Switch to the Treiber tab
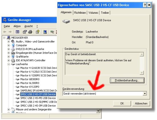This screenshot has height=120, width=157. [105, 13]
